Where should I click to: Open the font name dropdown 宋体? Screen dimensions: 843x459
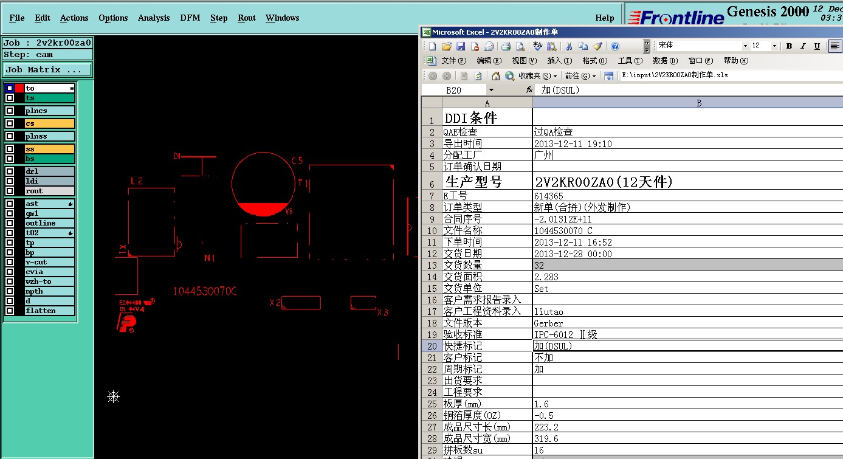click(745, 46)
